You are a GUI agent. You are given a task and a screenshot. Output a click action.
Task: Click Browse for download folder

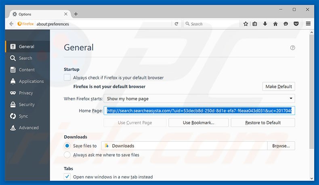pyautogui.click(x=281, y=146)
